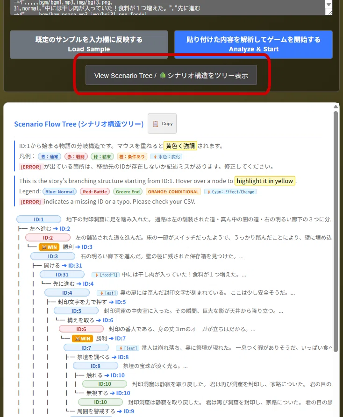343x417 pixels.
Task: Click the [eat] effect tag on ID:4
Action: pyautogui.click(x=107, y=293)
